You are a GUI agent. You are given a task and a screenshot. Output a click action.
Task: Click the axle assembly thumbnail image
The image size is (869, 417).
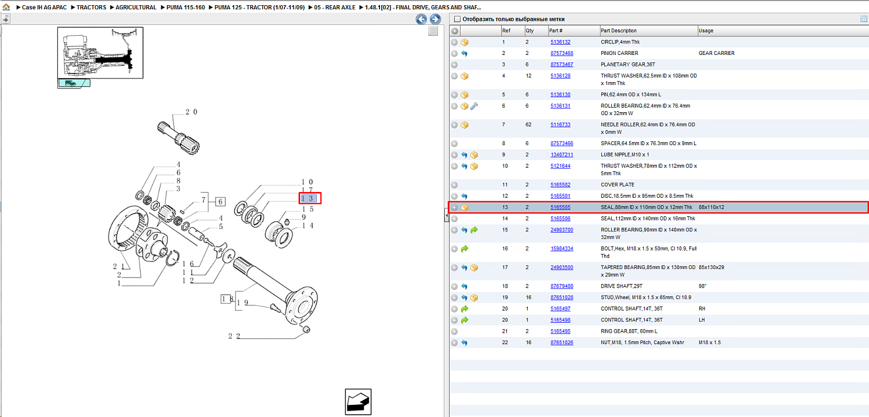click(100, 53)
